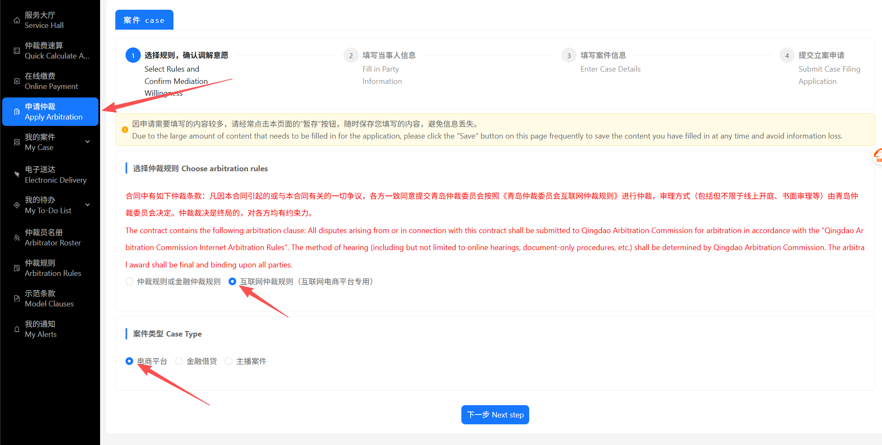Expand the My Case submenu chevron
This screenshot has width=882, height=445.
pyautogui.click(x=88, y=142)
